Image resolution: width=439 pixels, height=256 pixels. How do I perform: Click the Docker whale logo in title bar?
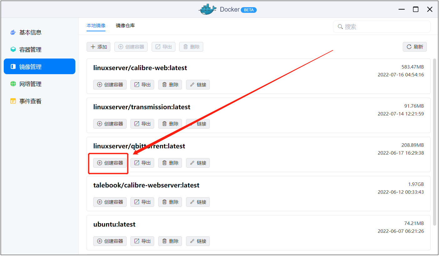(x=208, y=9)
